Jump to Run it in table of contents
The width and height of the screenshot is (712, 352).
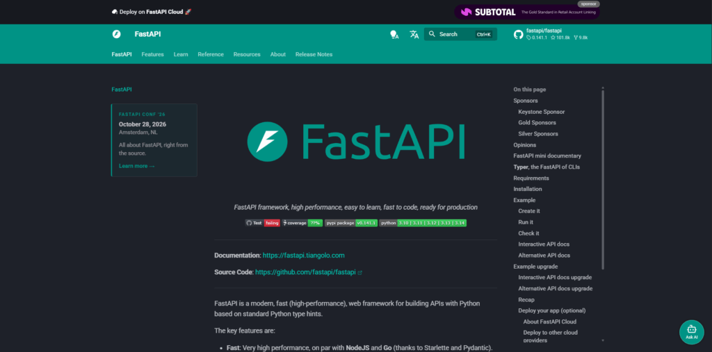526,222
